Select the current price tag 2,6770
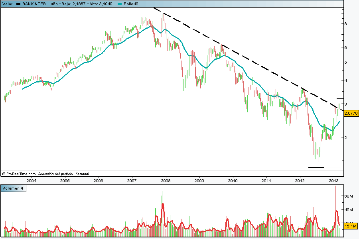This screenshot has height=239, width=359. click(x=351, y=114)
